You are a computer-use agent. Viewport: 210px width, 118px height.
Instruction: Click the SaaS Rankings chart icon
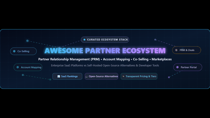point(59,76)
